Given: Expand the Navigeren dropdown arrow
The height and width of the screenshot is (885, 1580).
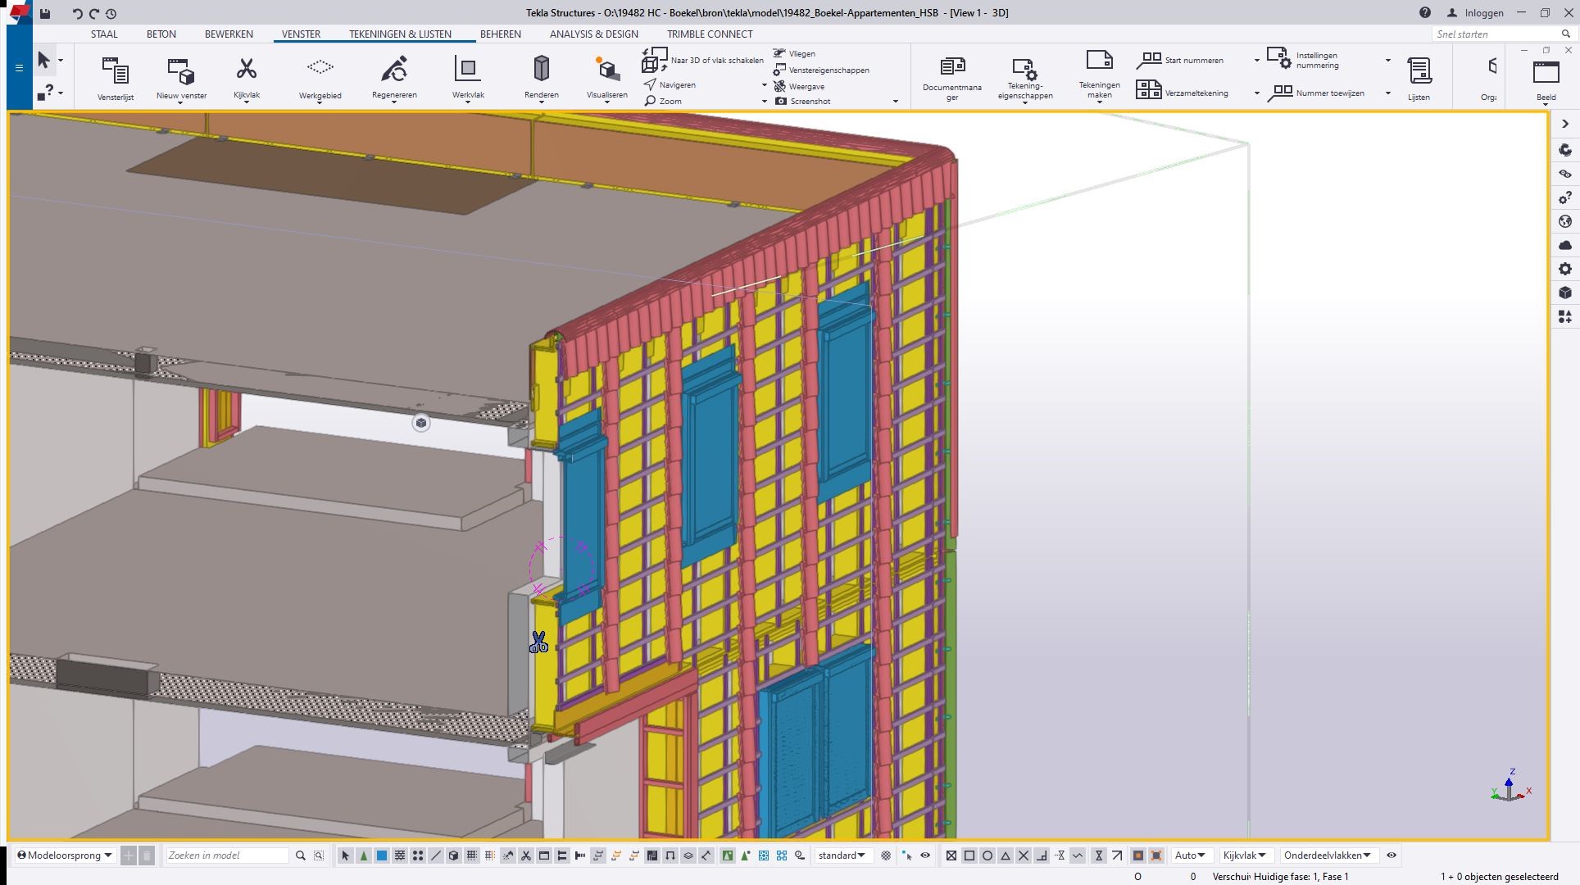Looking at the screenshot, I should [764, 85].
